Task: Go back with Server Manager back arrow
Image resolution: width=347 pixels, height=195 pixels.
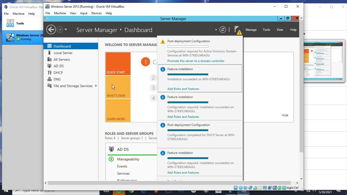Action: 51,30
